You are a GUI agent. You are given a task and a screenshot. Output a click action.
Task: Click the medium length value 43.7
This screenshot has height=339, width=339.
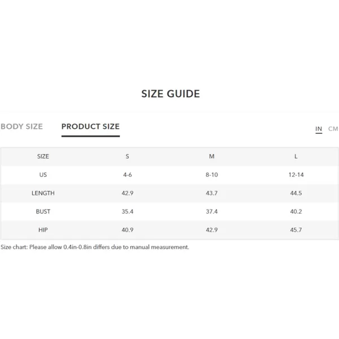click(212, 193)
